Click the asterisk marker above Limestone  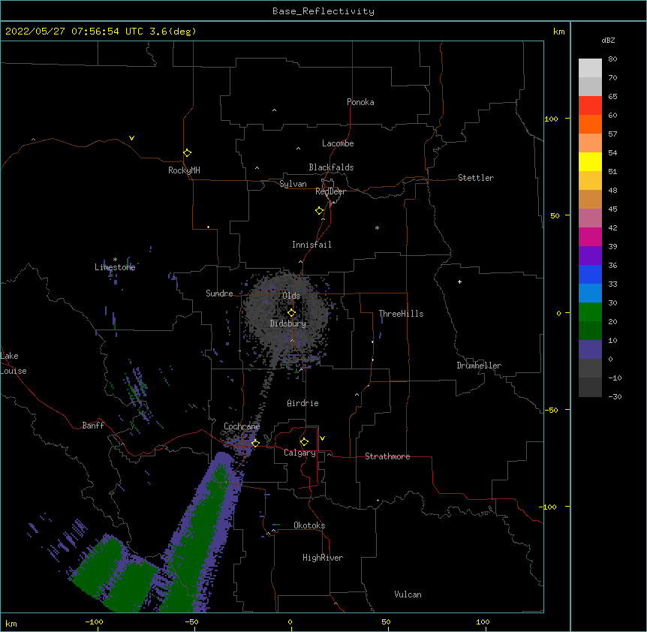point(115,260)
